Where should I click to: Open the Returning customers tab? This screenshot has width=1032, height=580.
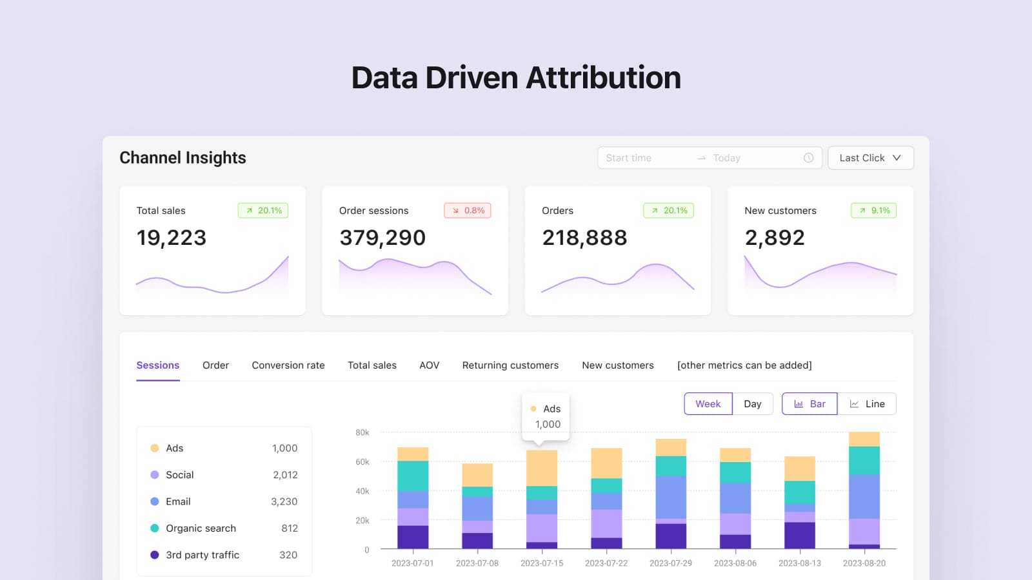coord(510,365)
